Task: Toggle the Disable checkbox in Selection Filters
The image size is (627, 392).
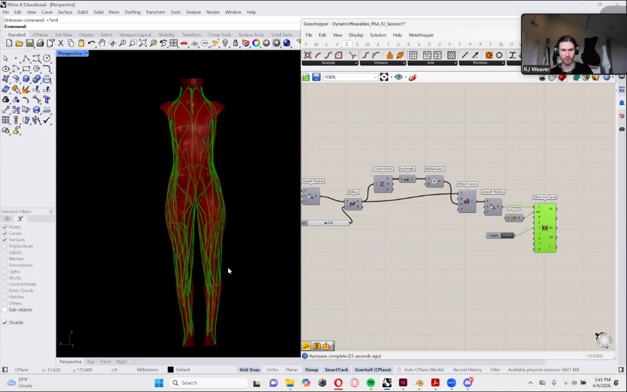Action: click(x=5, y=323)
